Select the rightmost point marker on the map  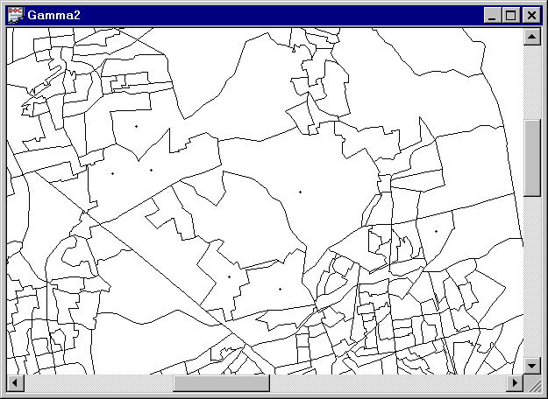(x=436, y=231)
